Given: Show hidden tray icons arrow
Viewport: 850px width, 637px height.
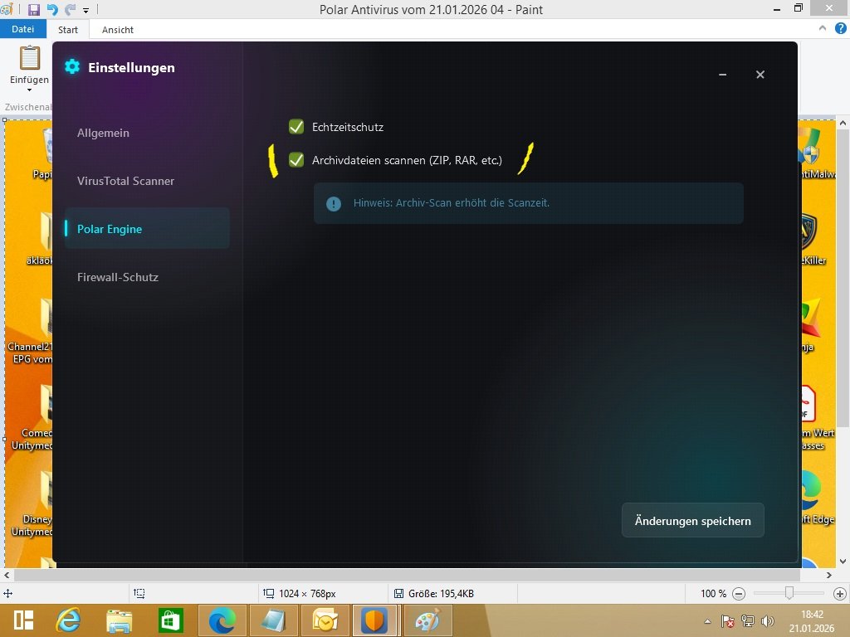Looking at the screenshot, I should (x=707, y=621).
